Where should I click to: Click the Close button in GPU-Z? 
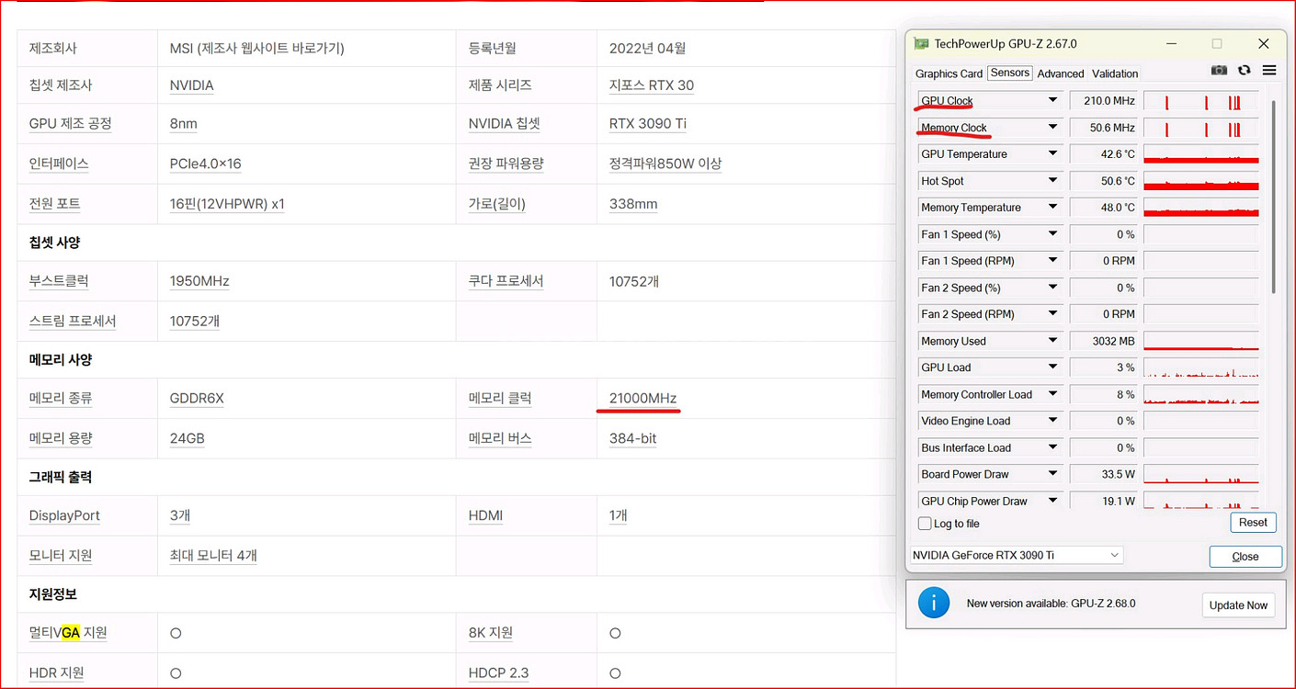[1245, 557]
